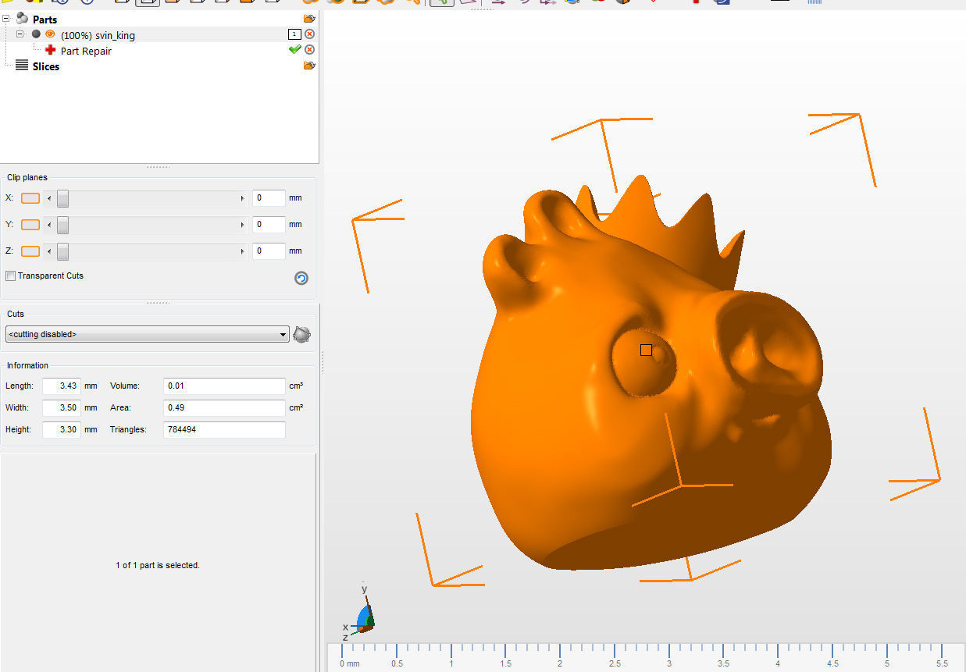Click the Slices lines icon
Viewport: 966px width, 672px height.
click(22, 66)
